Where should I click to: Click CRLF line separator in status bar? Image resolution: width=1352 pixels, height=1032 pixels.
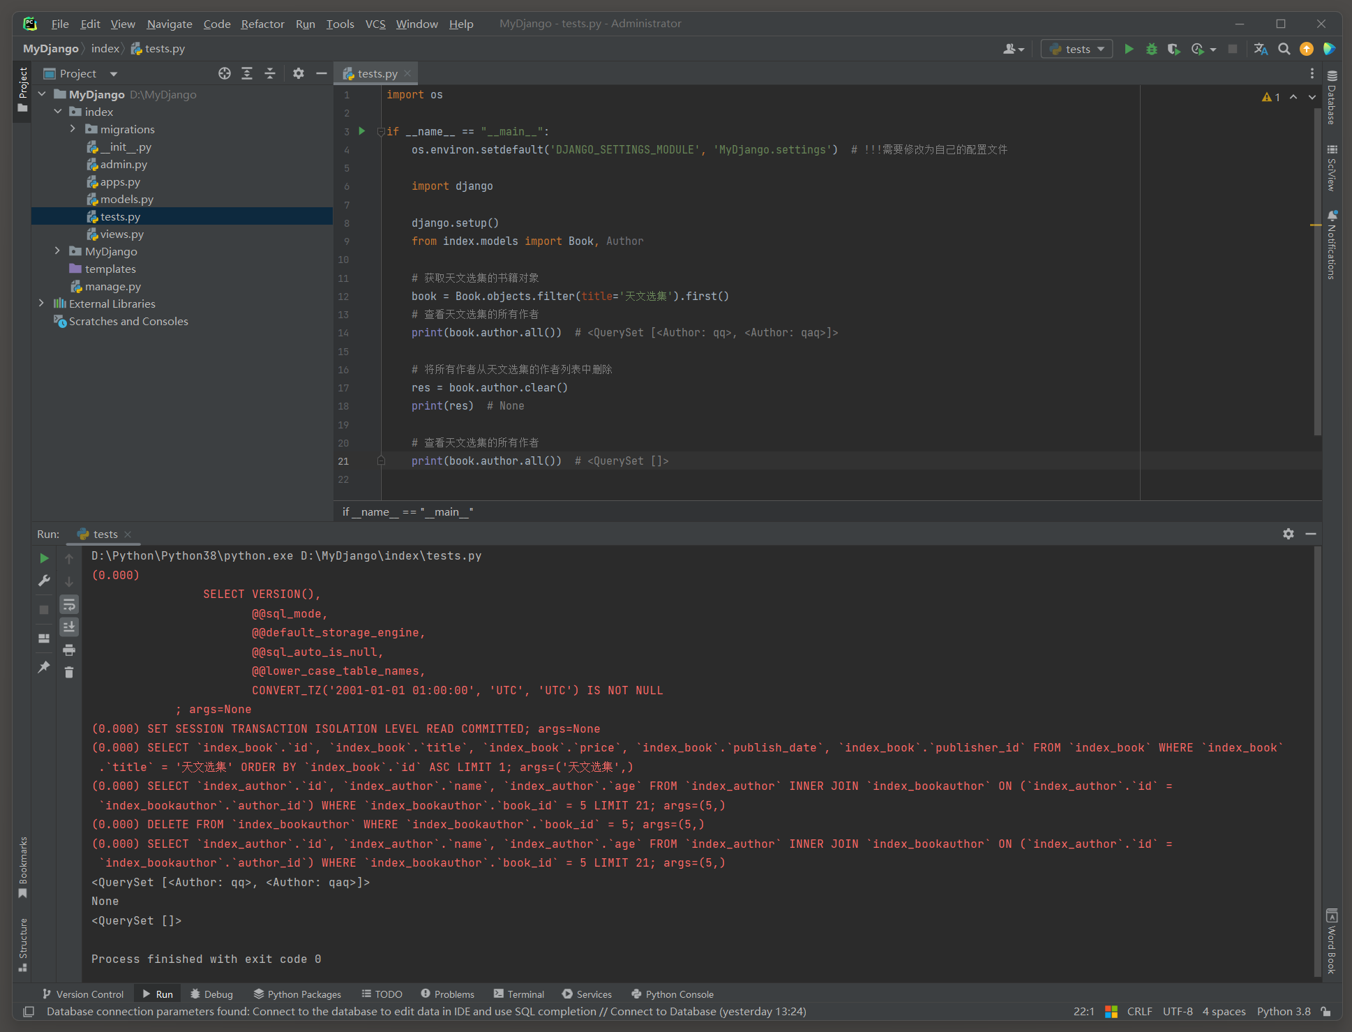pyautogui.click(x=1139, y=1012)
